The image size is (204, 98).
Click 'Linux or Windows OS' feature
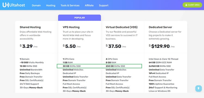160,91
